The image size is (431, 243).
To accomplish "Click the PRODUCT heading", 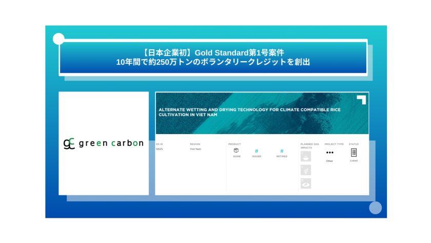I will pyautogui.click(x=234, y=144).
